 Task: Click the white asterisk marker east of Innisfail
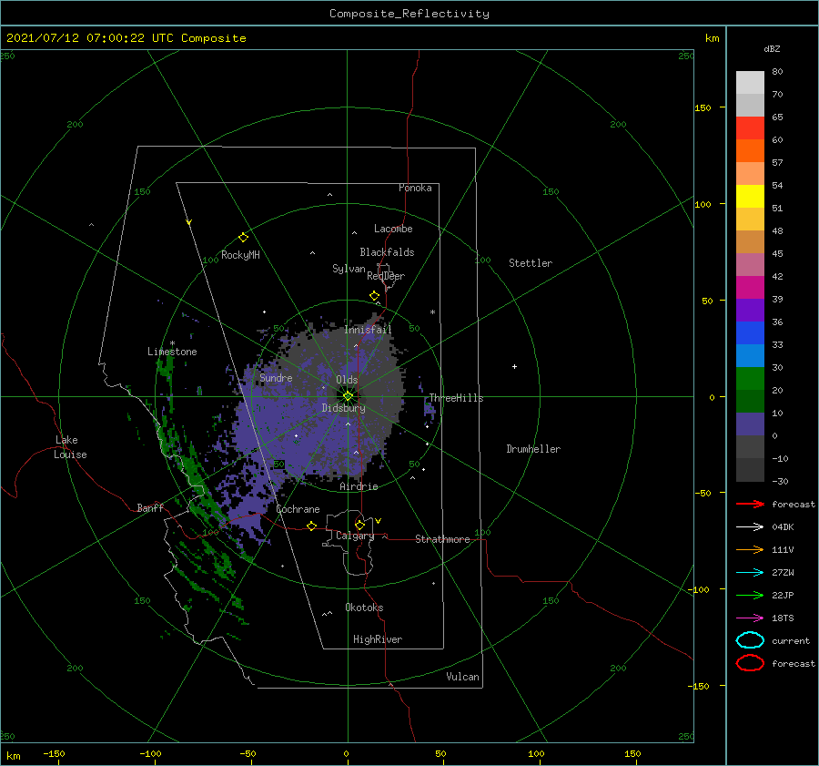pos(432,312)
